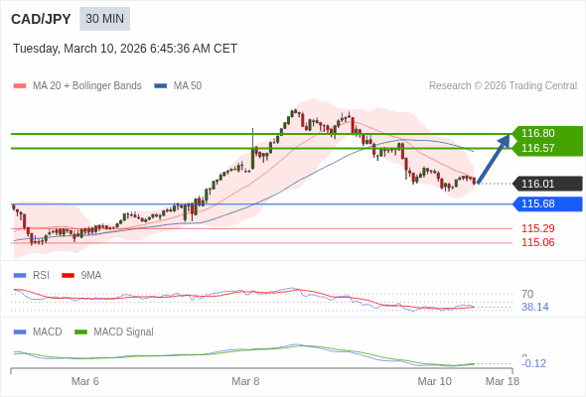Click the 116.80 resistance price tag
Screen dimensions: 586x397
coord(548,133)
